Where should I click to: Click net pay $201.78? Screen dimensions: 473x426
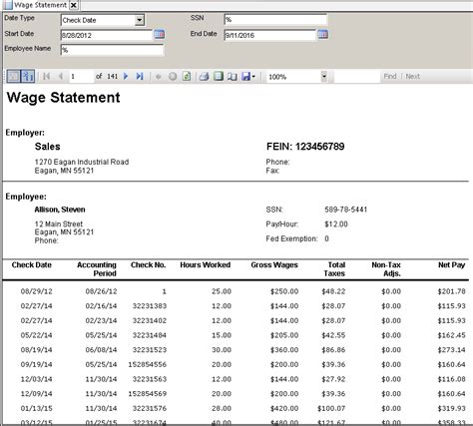(x=451, y=291)
